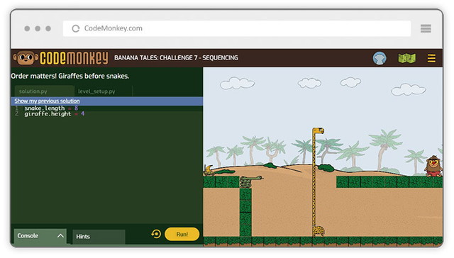The width and height of the screenshot is (454, 258).
Task: Click the giraffe.height code line
Action: [x=54, y=114]
